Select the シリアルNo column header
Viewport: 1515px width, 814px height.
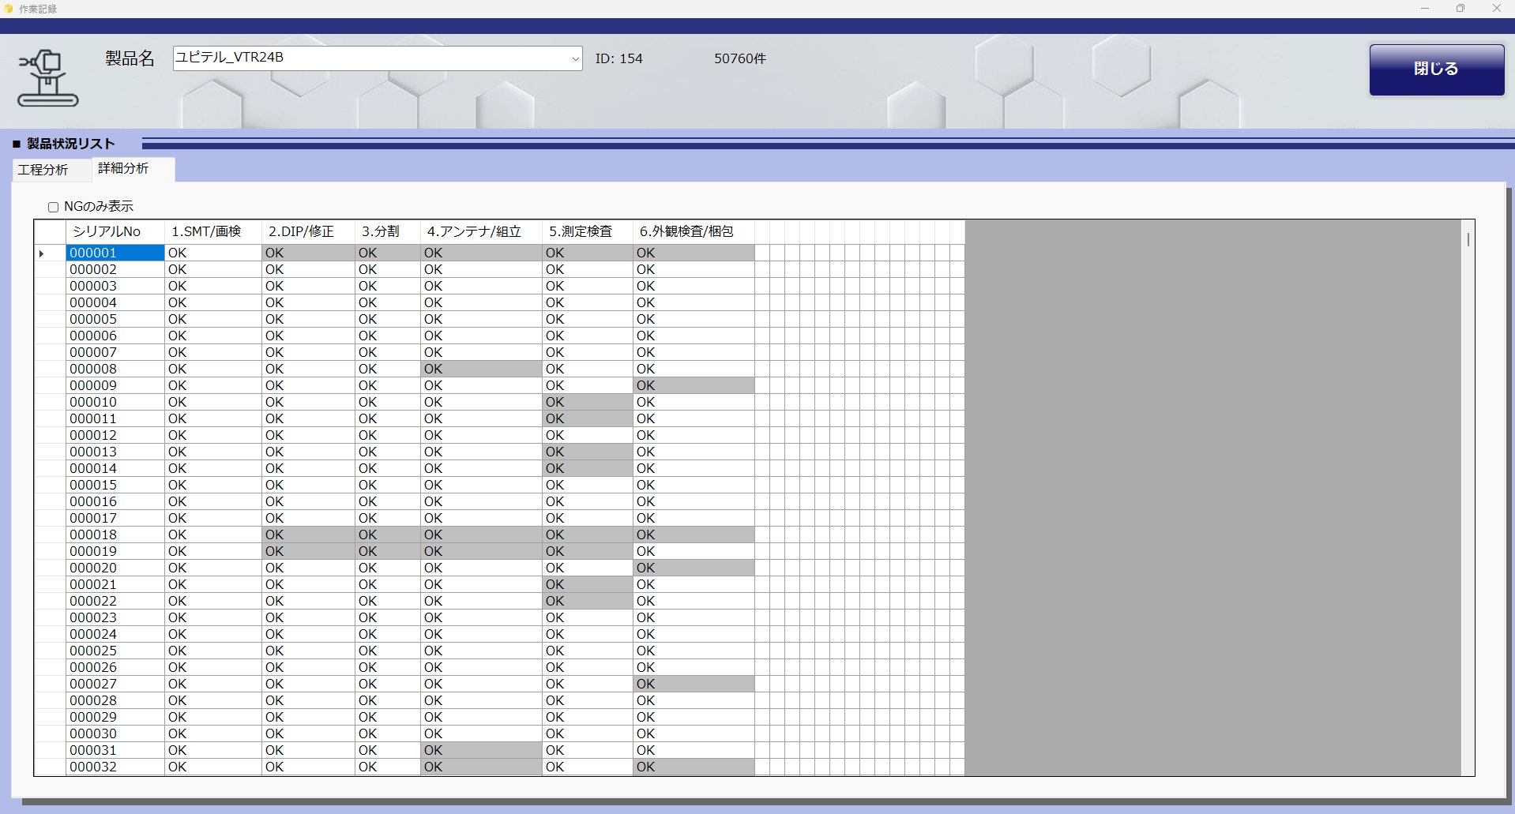[x=115, y=231]
